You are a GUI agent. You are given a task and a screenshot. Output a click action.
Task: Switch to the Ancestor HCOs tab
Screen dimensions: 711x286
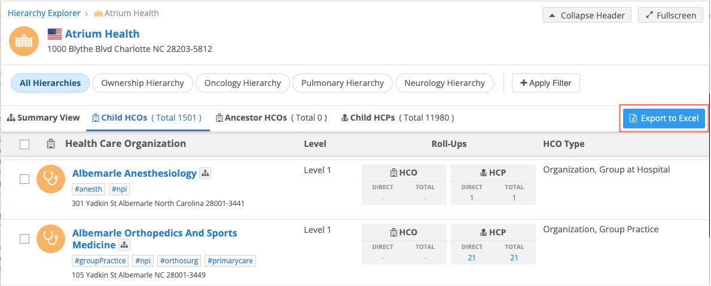point(271,118)
